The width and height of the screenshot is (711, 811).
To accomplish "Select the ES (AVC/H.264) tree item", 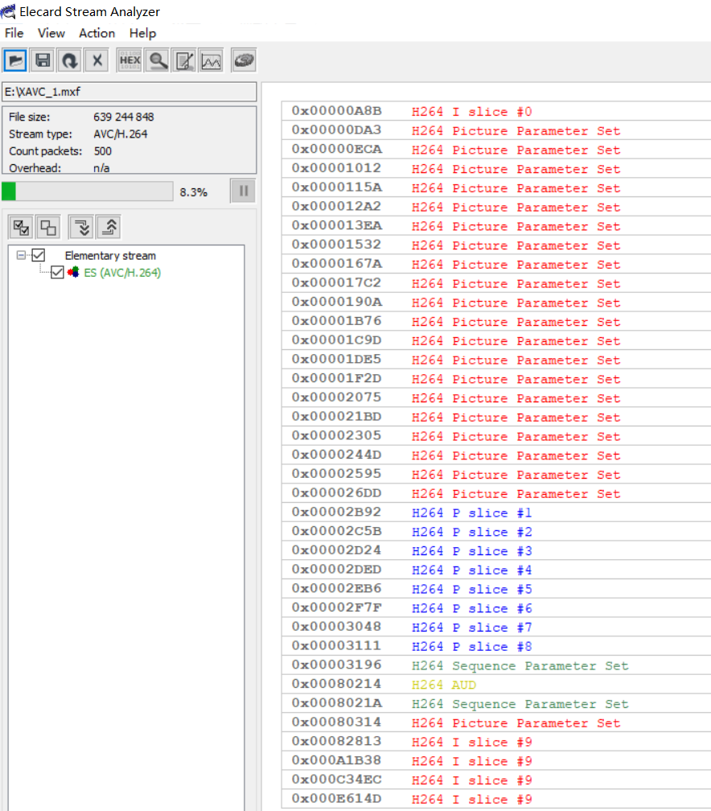I will (122, 272).
